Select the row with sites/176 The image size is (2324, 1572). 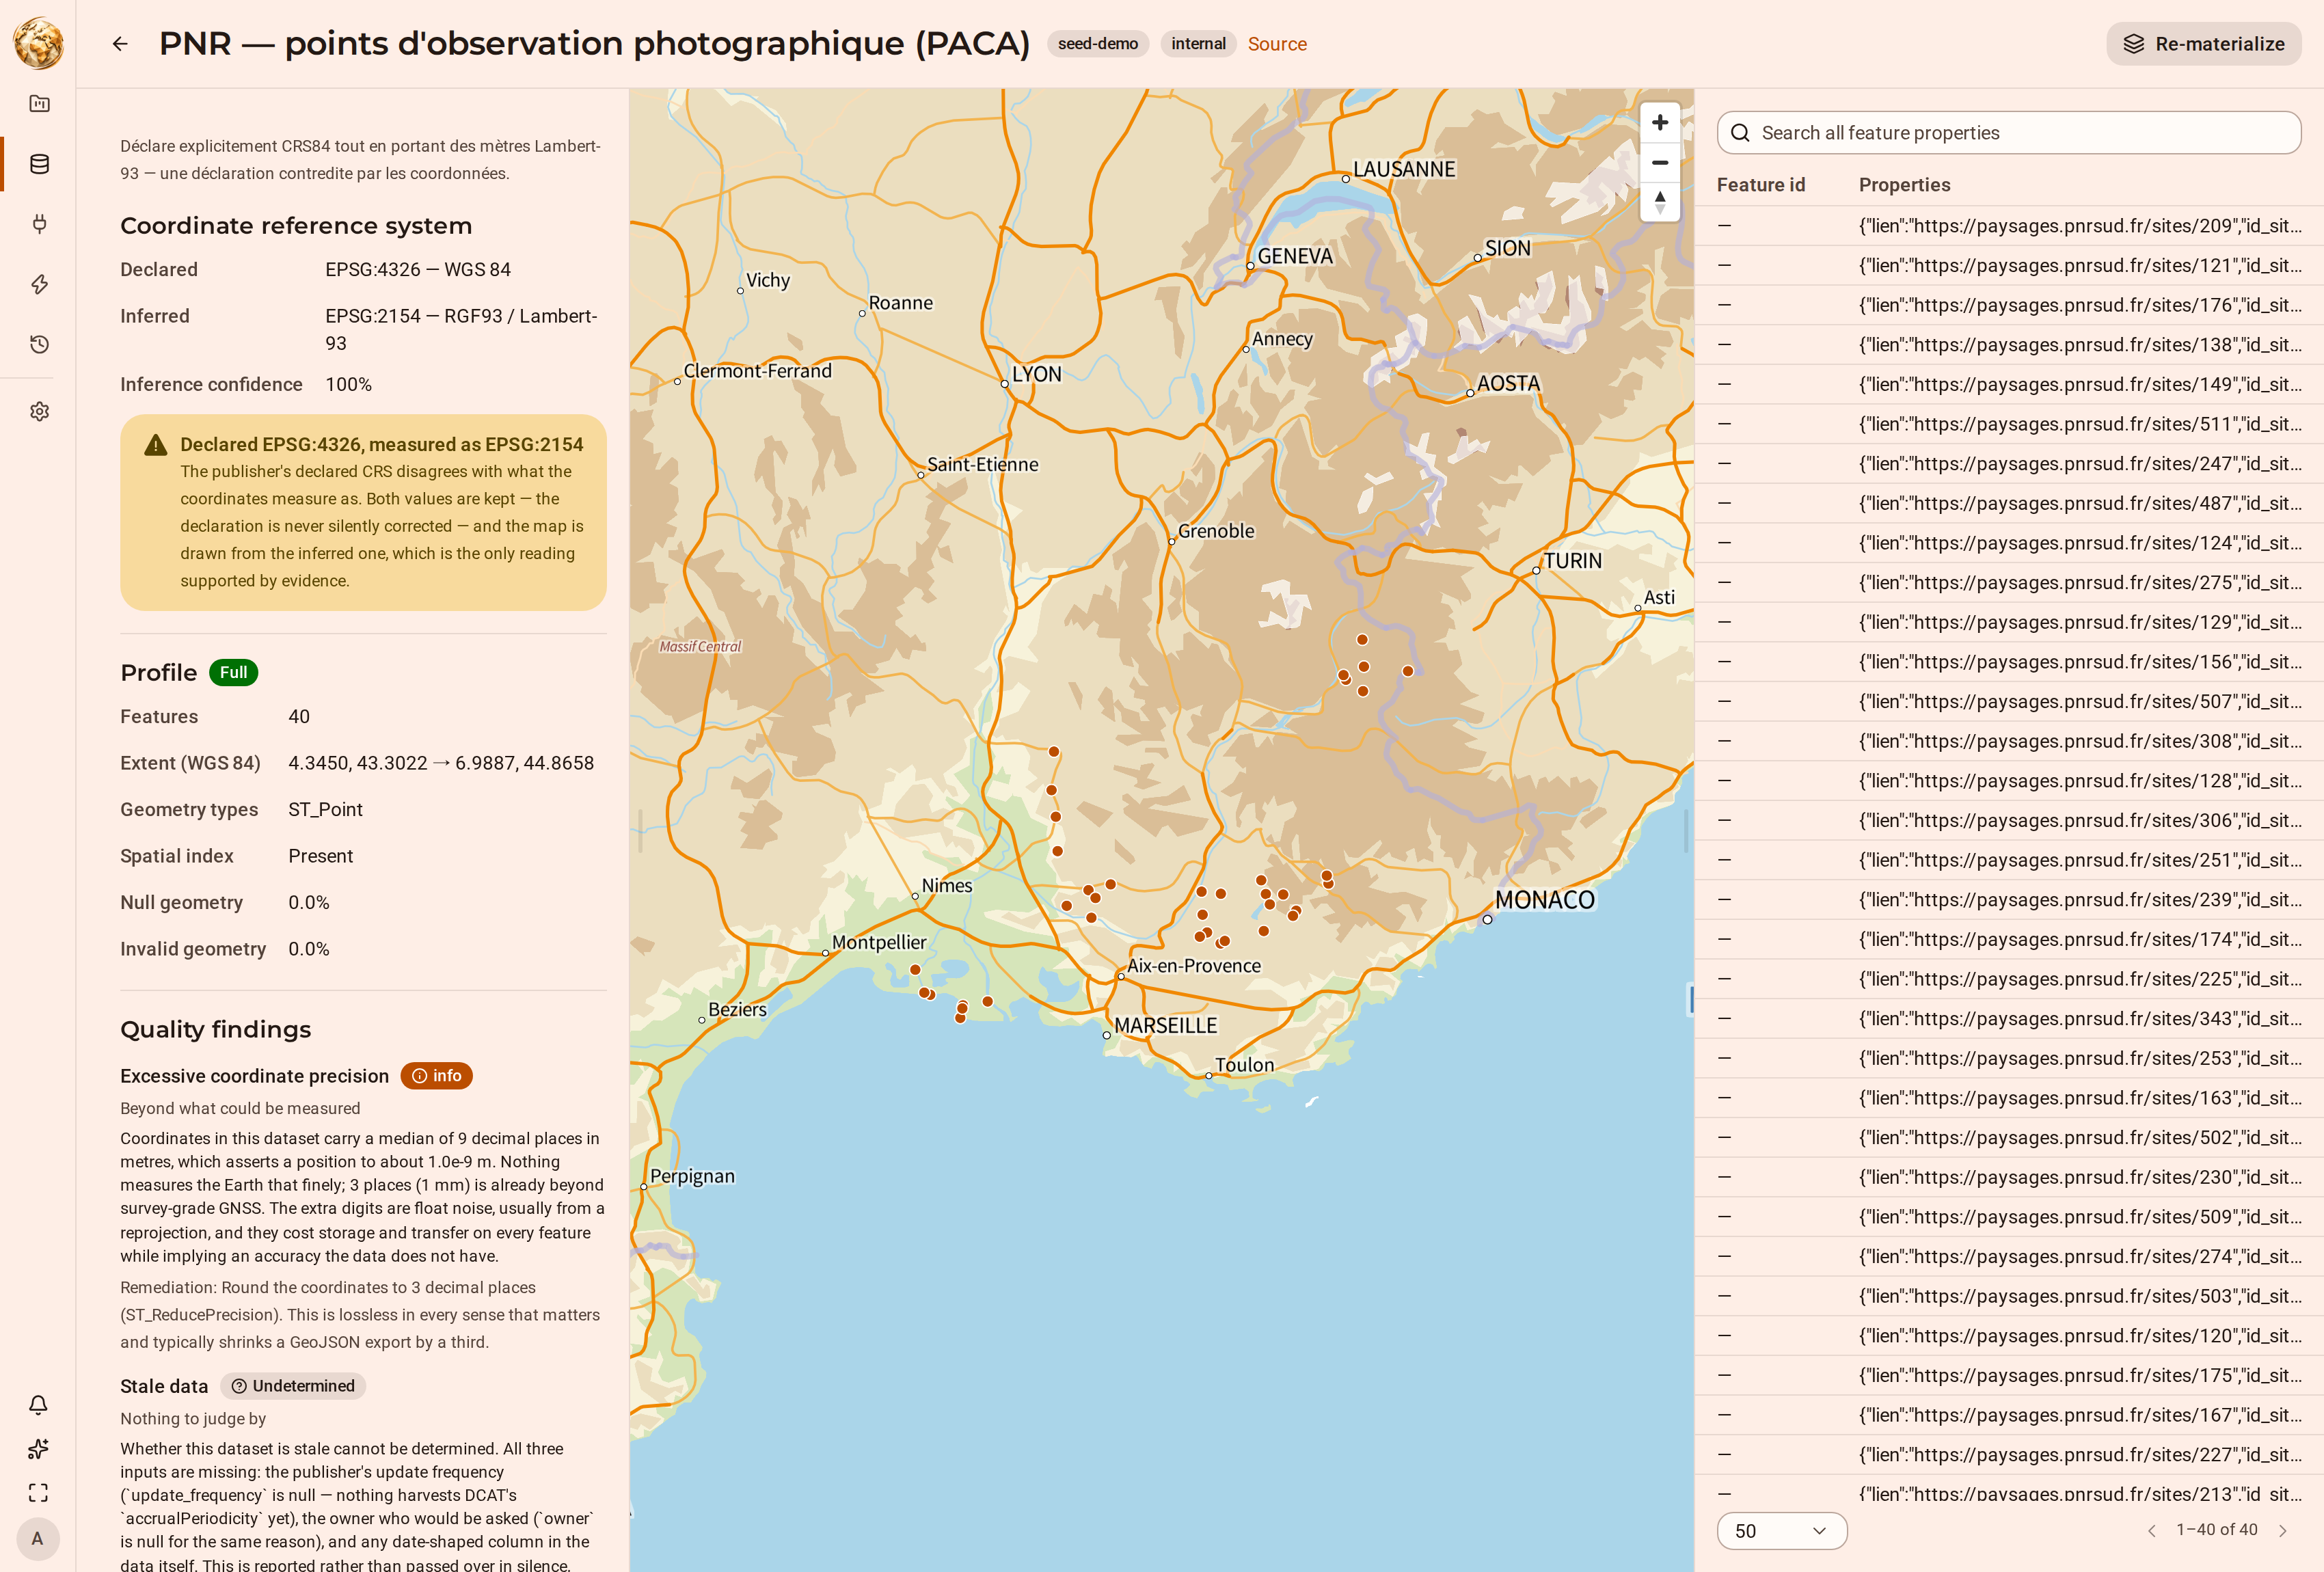coord(2009,305)
